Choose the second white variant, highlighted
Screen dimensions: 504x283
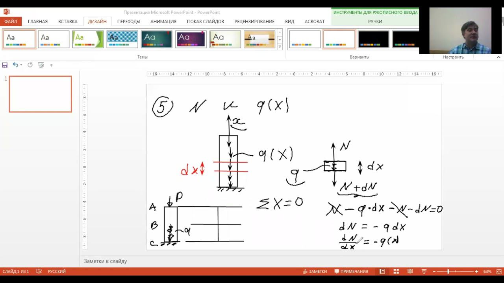point(339,39)
